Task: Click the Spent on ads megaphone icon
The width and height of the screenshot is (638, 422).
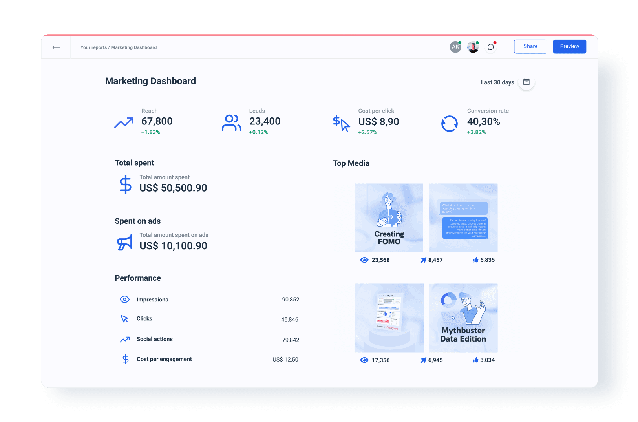Action: (x=124, y=242)
